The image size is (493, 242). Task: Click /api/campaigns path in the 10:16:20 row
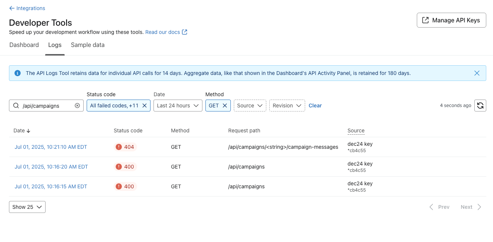point(246,167)
